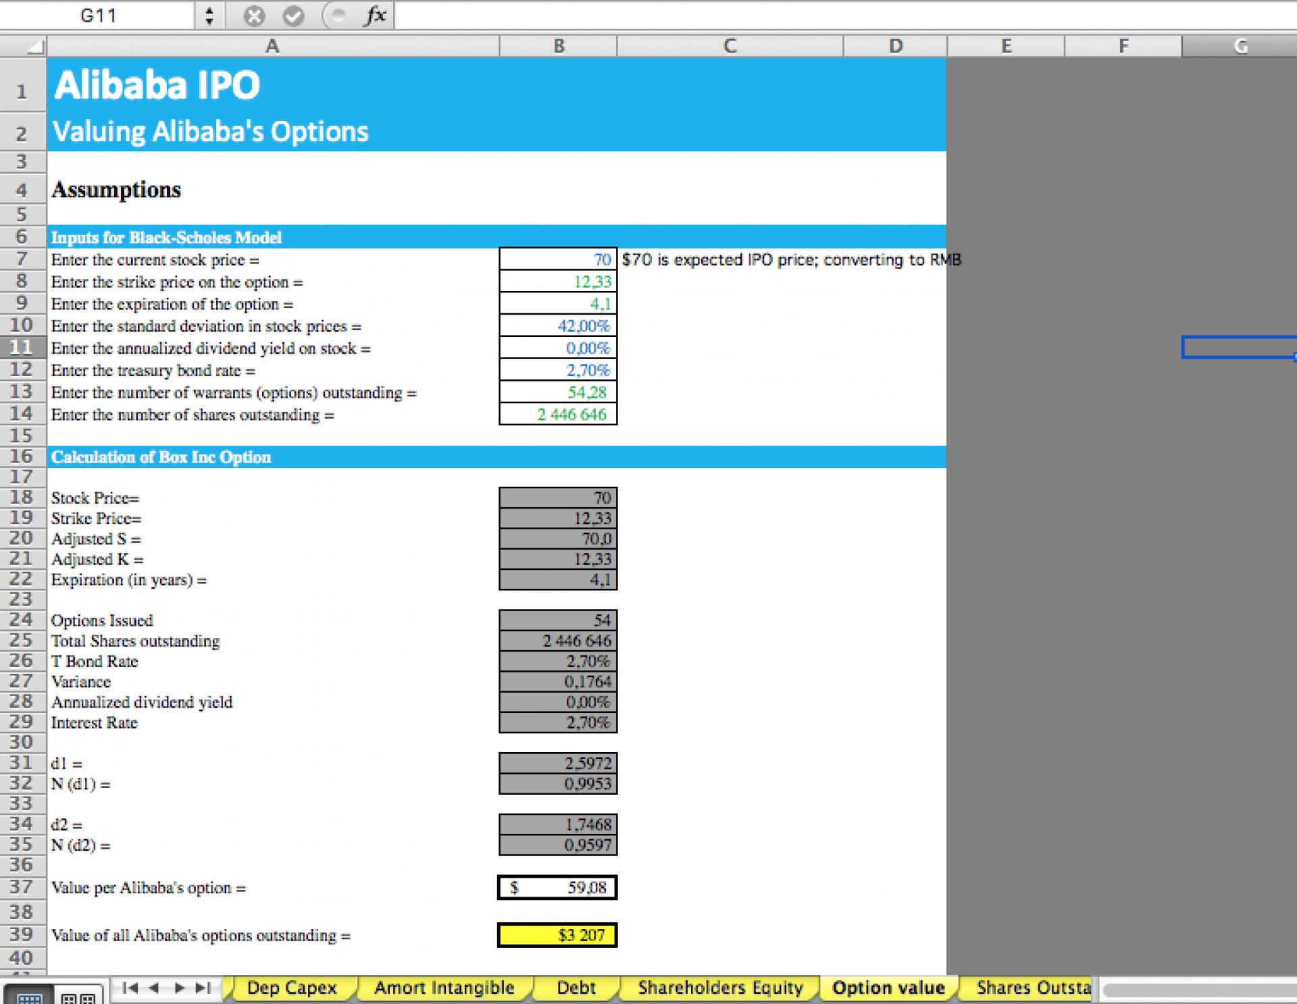The width and height of the screenshot is (1297, 1004).
Task: Click the $70 expected IPO price note
Action: pyautogui.click(x=791, y=260)
